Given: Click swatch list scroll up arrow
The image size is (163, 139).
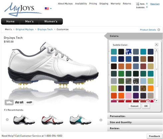Looking at the screenshot, I should click(156, 50).
